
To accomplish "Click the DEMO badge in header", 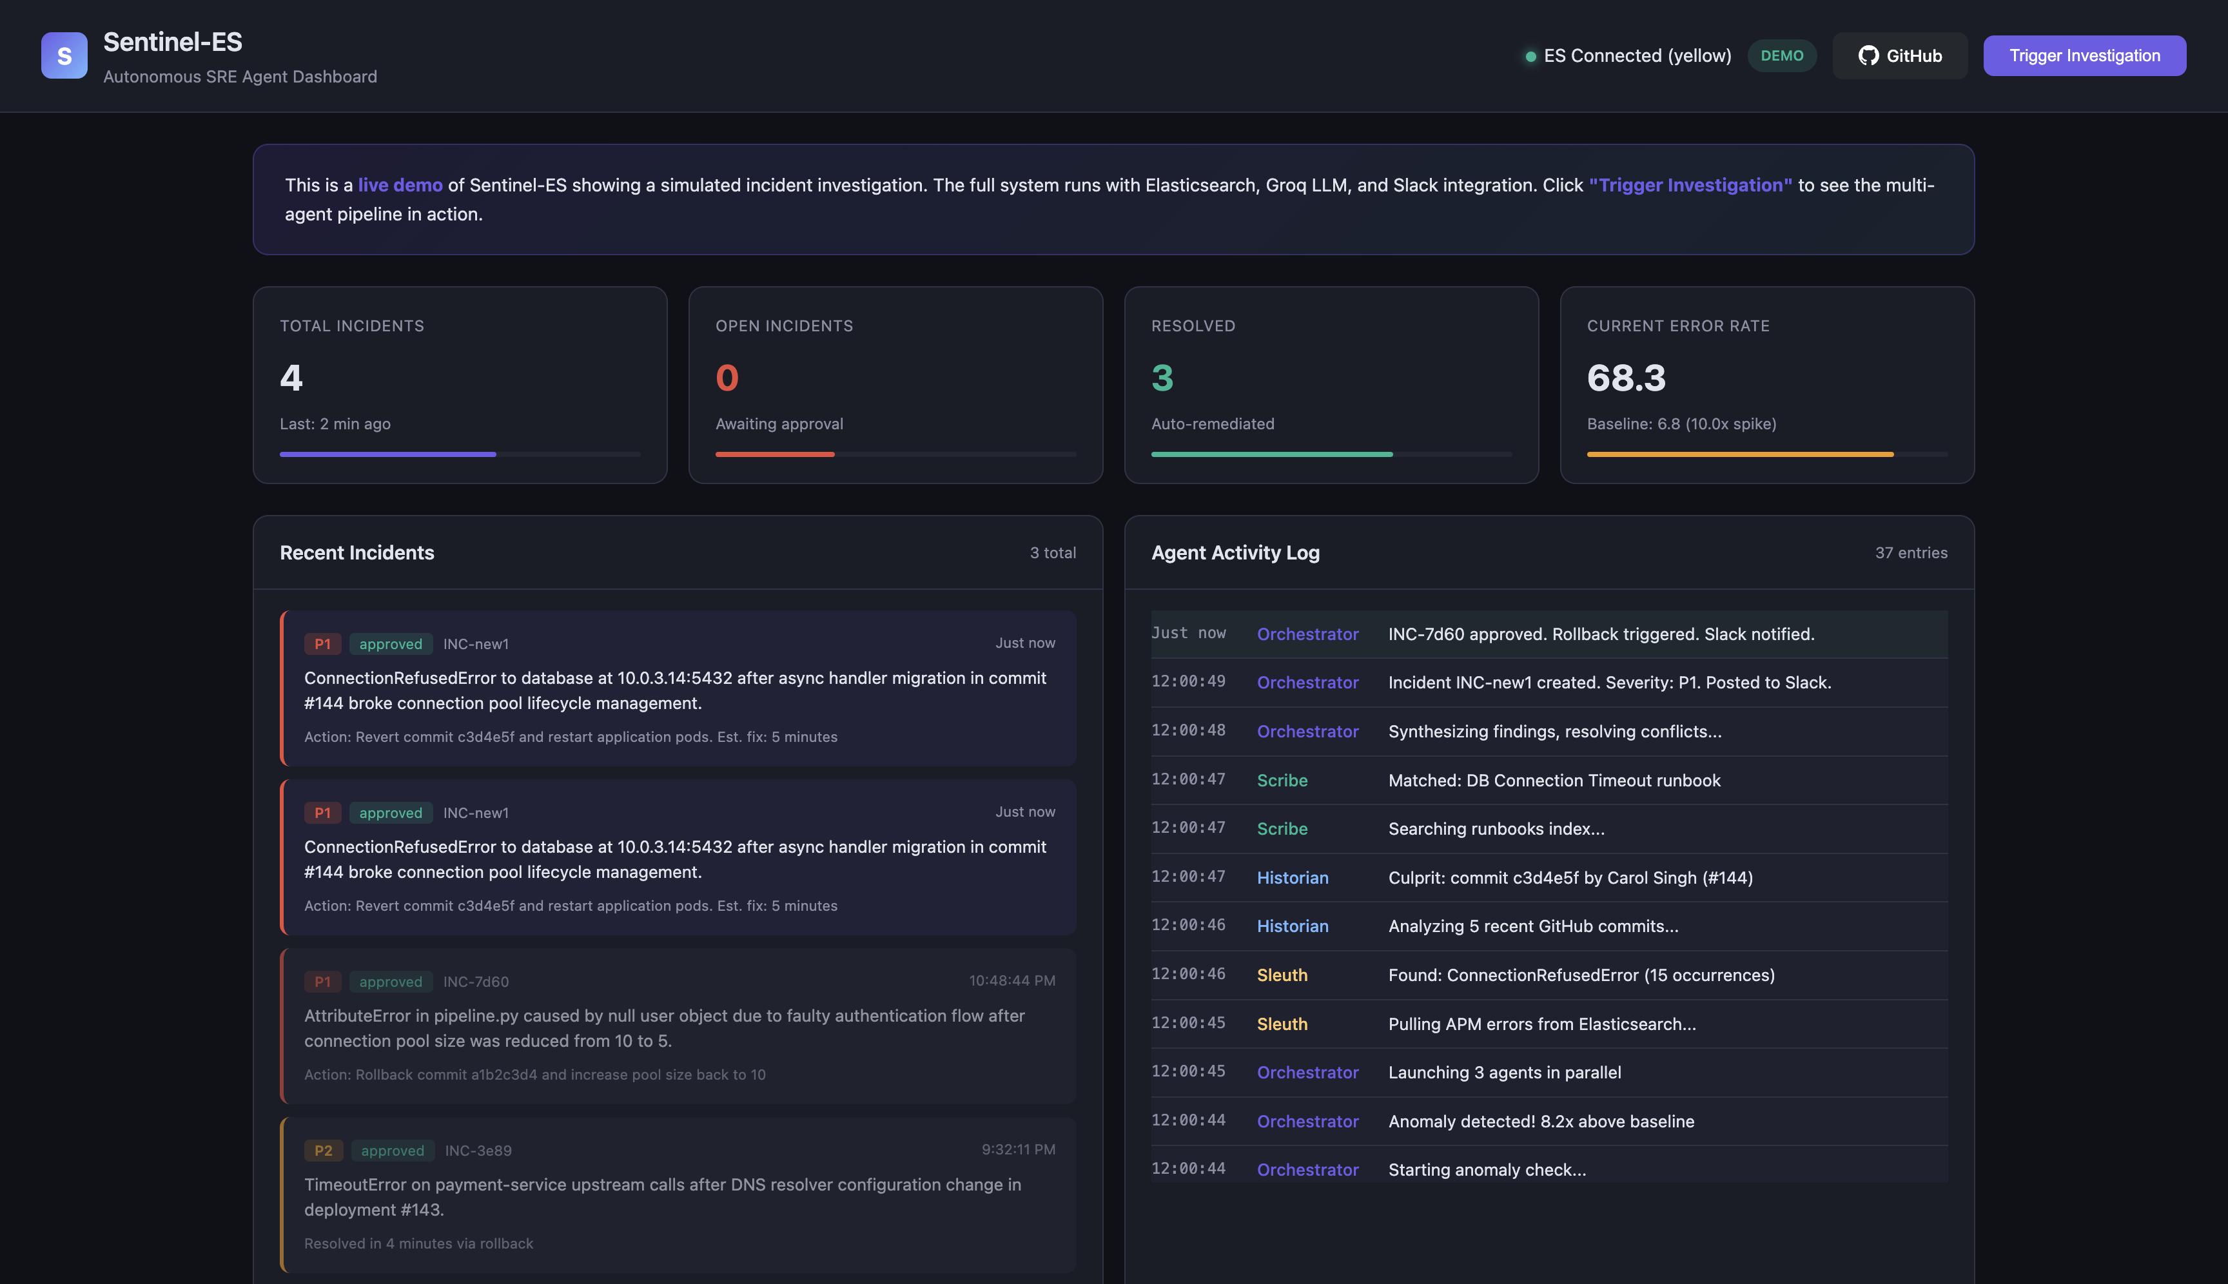I will pos(1782,55).
